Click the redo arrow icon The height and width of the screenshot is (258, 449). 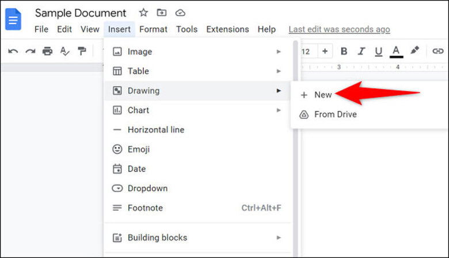pos(30,51)
